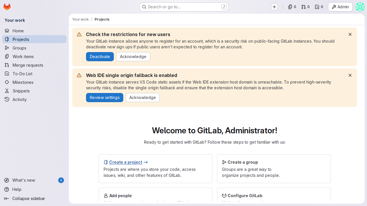Open the Create new plus menu
Screen dimensions: 367x206
point(274,7)
